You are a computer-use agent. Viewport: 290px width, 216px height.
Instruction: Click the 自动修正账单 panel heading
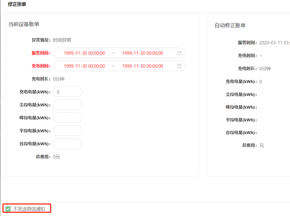[230, 25]
